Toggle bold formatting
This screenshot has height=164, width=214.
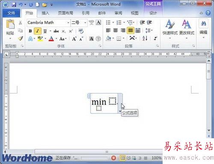30,31
